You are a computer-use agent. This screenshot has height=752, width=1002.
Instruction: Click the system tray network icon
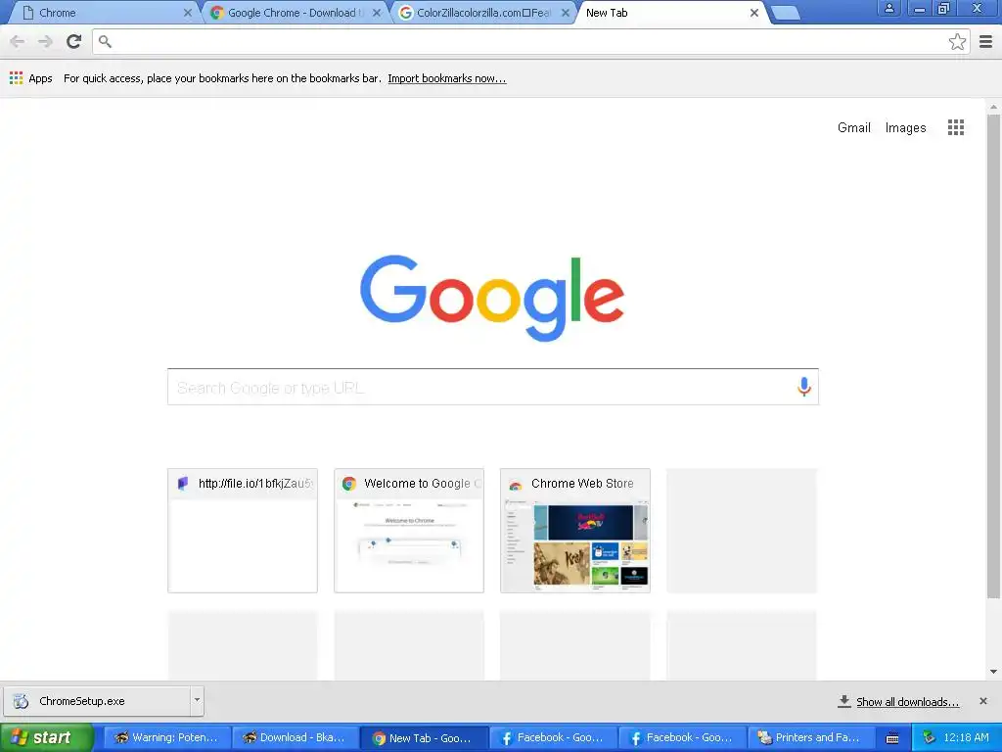929,737
